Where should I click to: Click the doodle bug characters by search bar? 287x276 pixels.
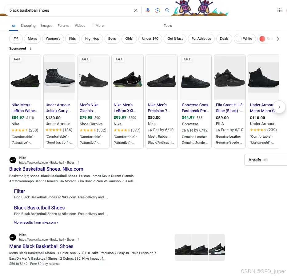click(x=195, y=8)
